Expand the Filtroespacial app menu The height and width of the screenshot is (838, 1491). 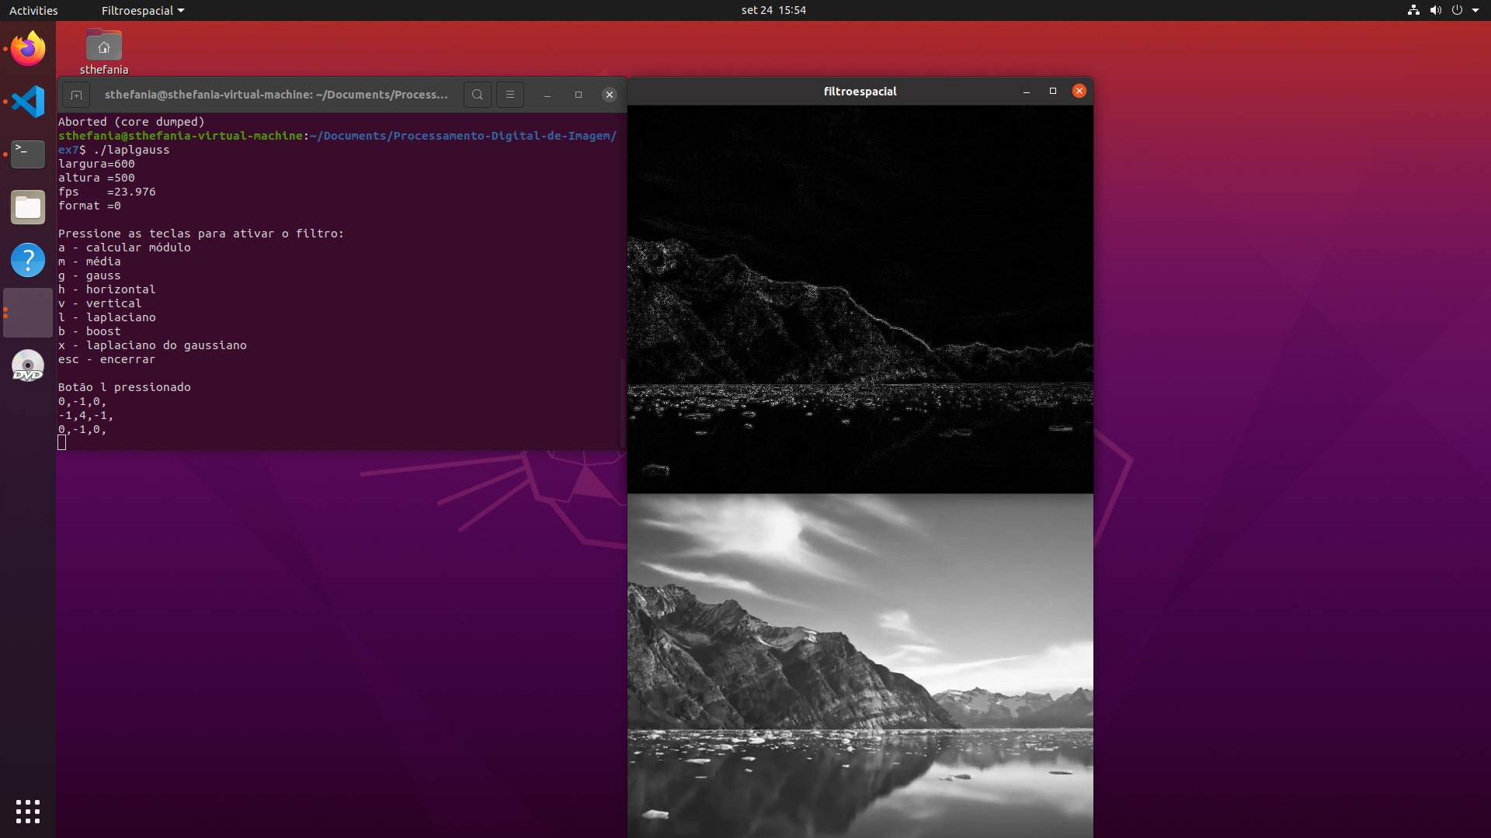143,10
